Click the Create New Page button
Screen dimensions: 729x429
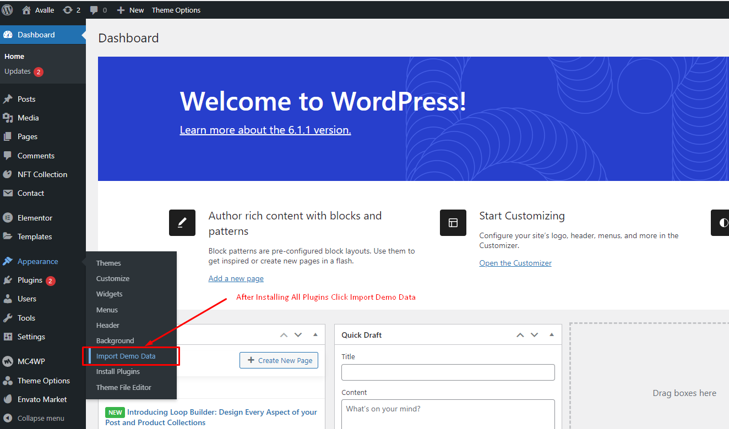click(279, 360)
